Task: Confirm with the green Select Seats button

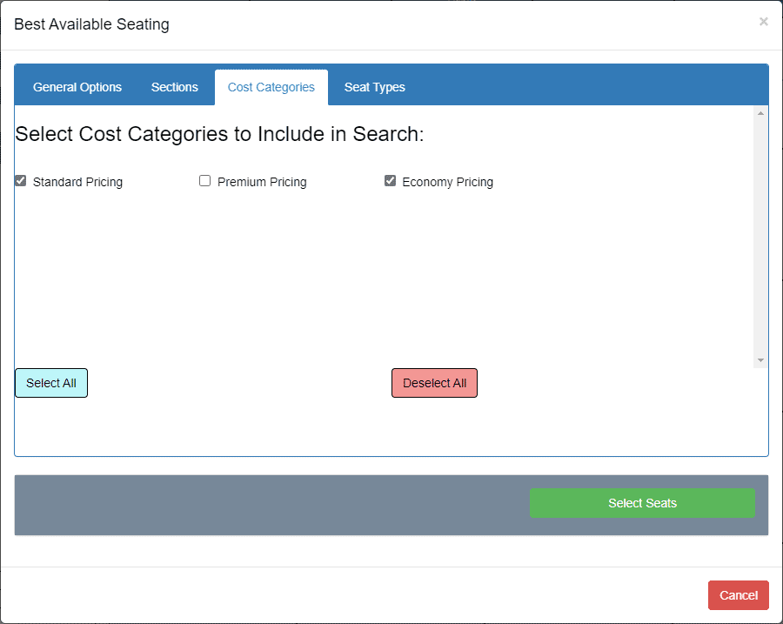Action: pyautogui.click(x=642, y=503)
